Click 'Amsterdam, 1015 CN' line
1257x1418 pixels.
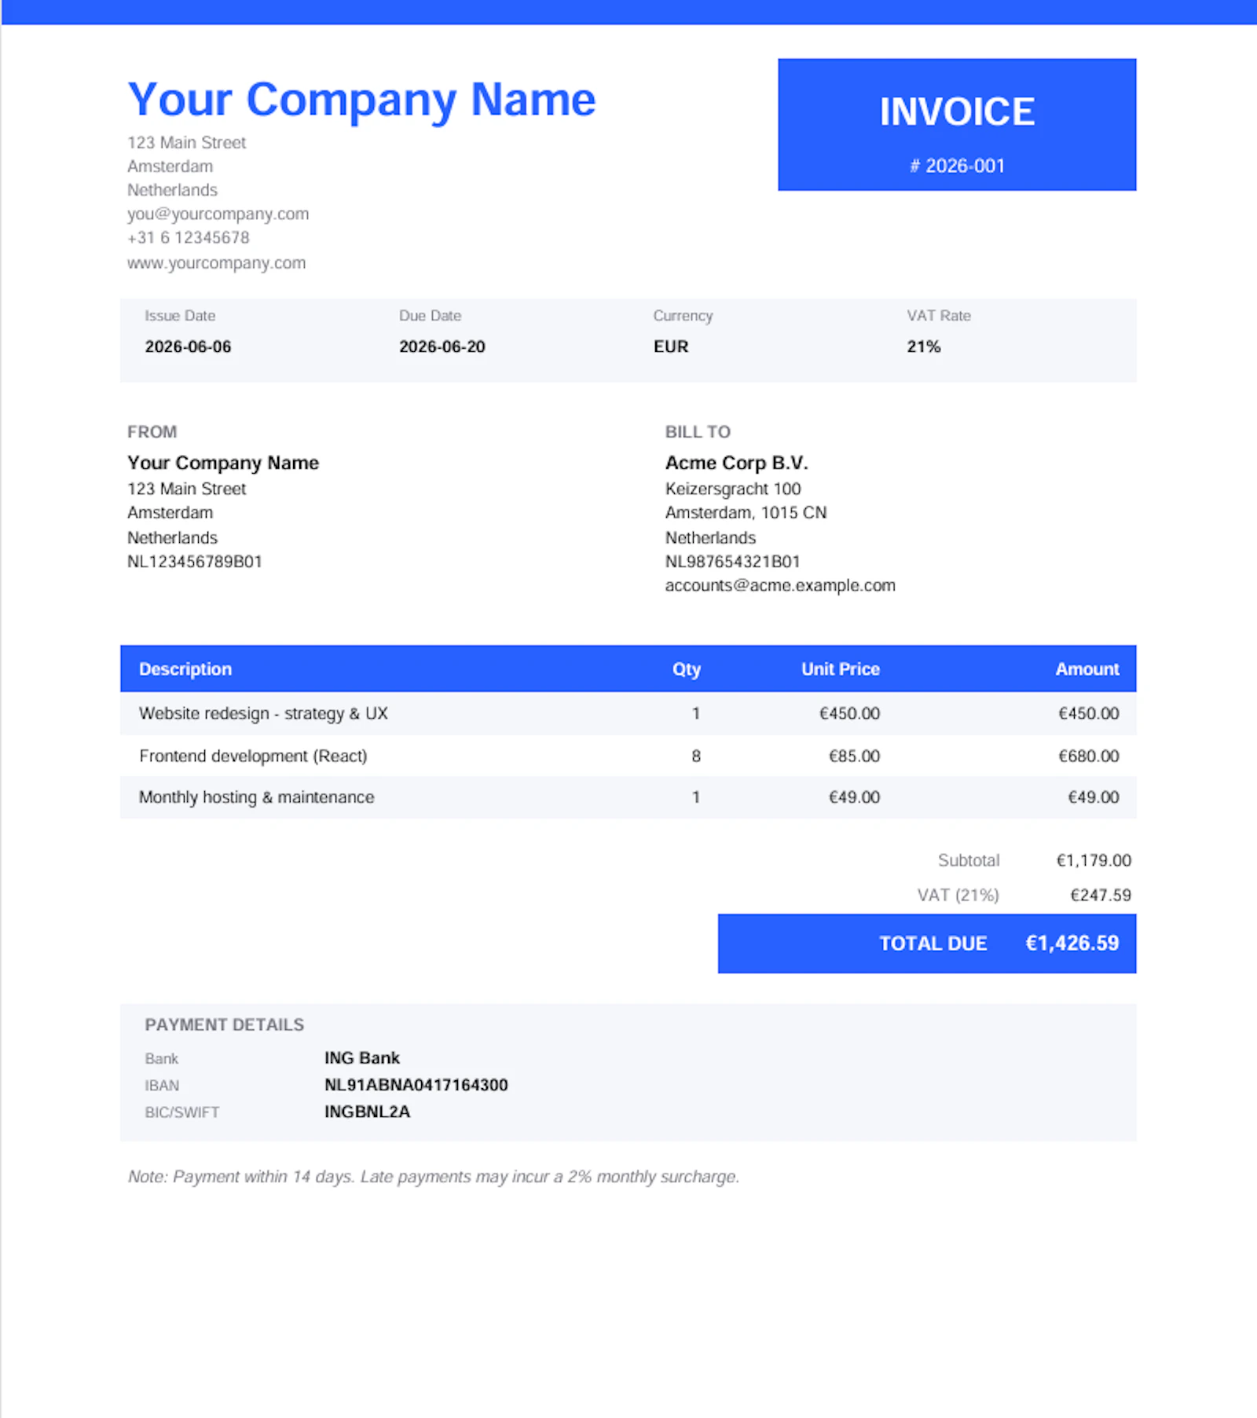click(x=745, y=512)
